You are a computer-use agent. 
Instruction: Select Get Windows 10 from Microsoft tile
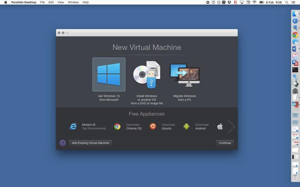(x=109, y=74)
